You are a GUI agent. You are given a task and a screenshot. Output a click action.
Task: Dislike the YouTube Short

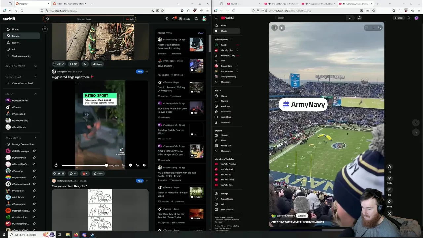389,178
